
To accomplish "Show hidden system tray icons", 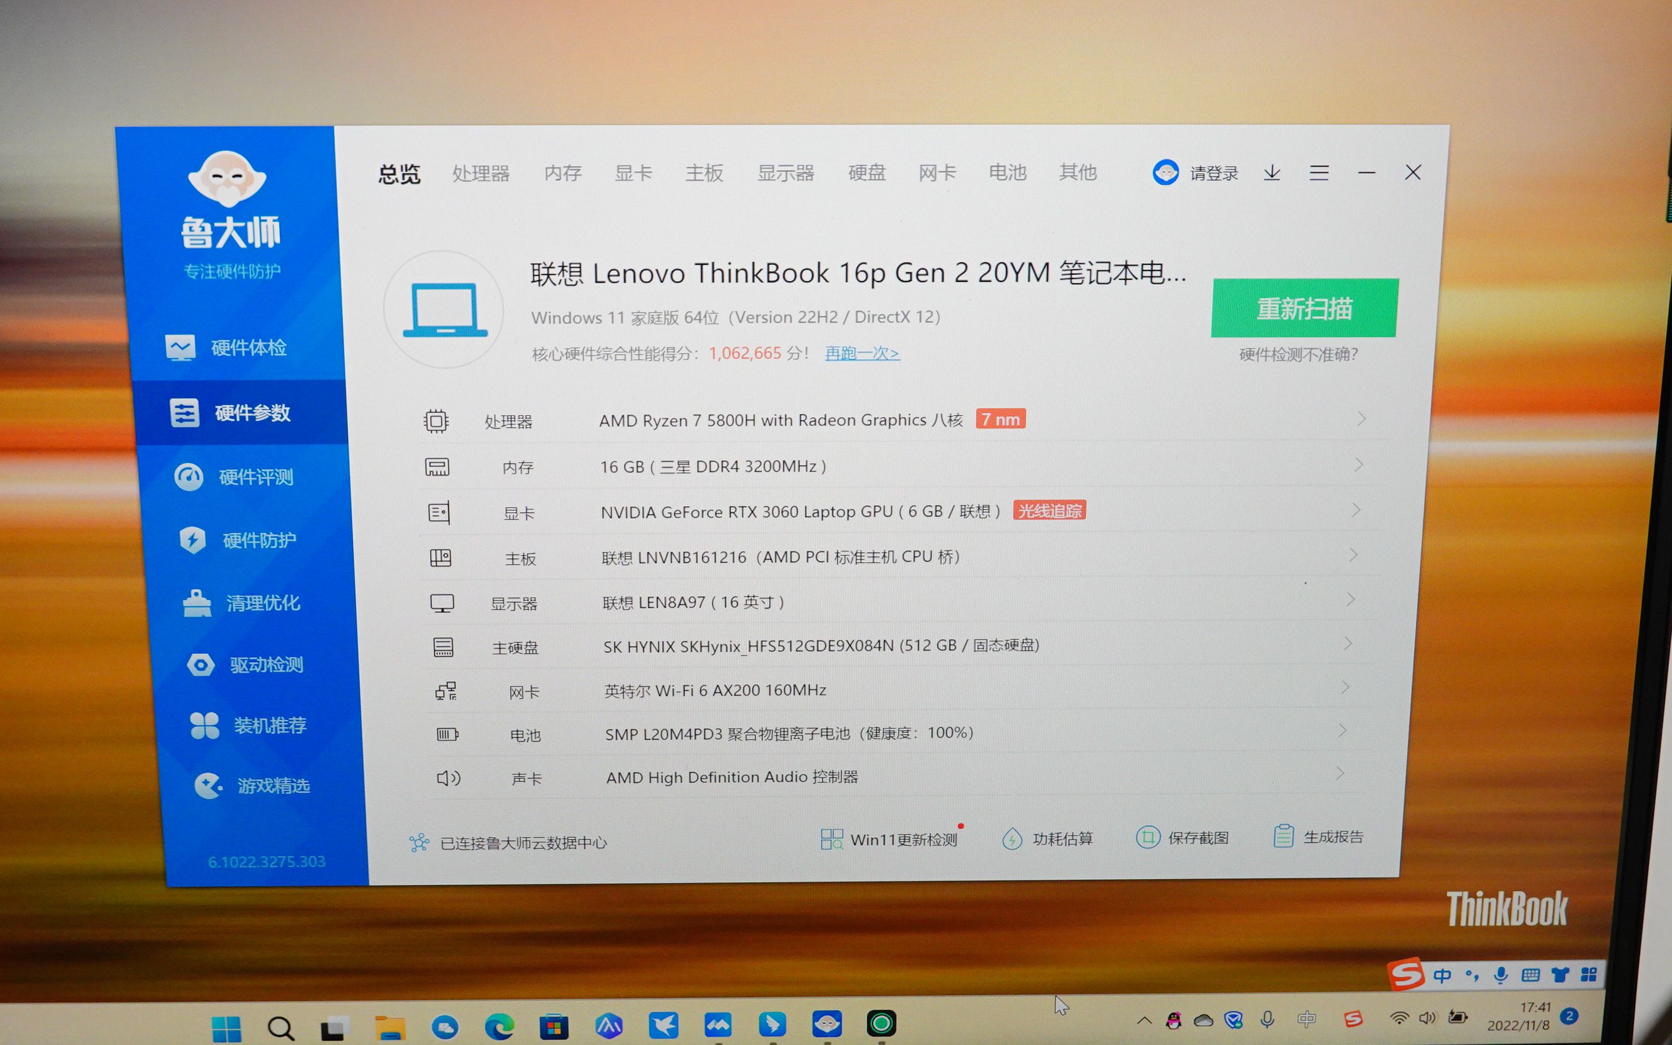I will click(1144, 1020).
